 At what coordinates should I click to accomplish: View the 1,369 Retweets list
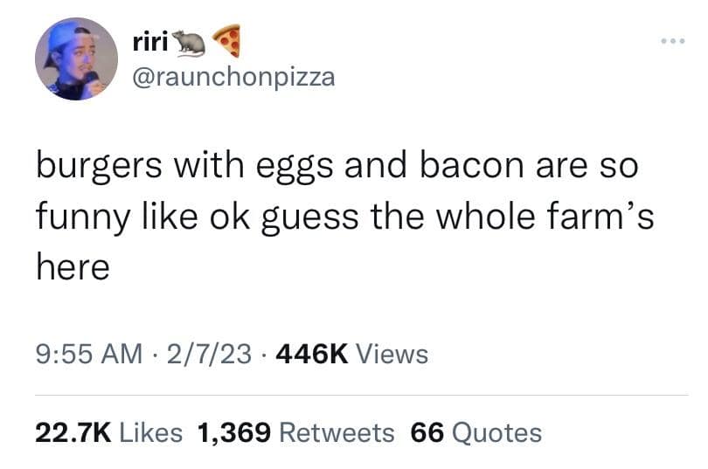[x=296, y=432]
